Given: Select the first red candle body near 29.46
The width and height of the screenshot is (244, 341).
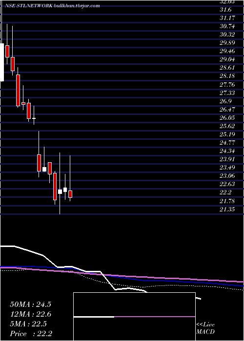Looking at the screenshot, I should 7,51.
